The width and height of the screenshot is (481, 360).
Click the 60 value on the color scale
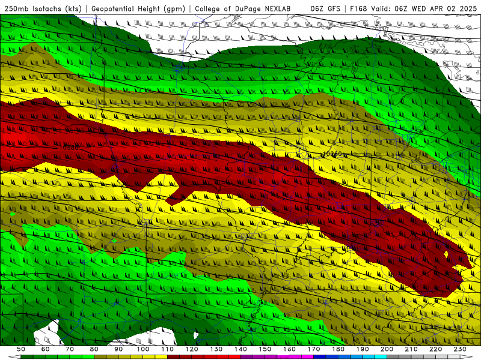click(45, 349)
